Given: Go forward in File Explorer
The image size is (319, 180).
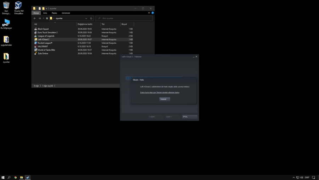Looking at the screenshot, I should coord(40,18).
